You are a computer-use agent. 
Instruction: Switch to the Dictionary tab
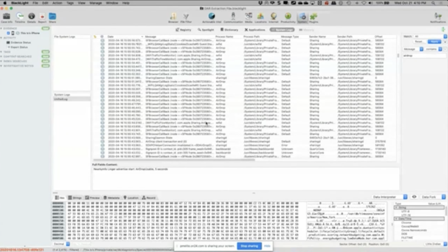(x=229, y=30)
